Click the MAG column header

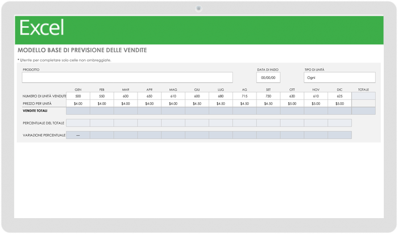(x=173, y=90)
